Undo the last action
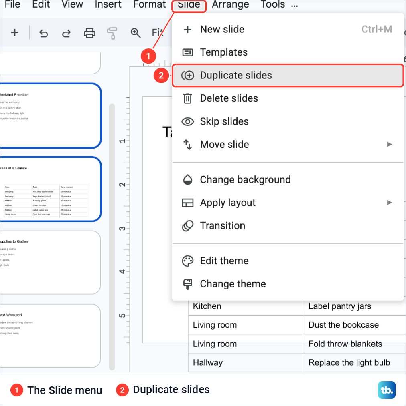406x406 pixels. (43, 33)
